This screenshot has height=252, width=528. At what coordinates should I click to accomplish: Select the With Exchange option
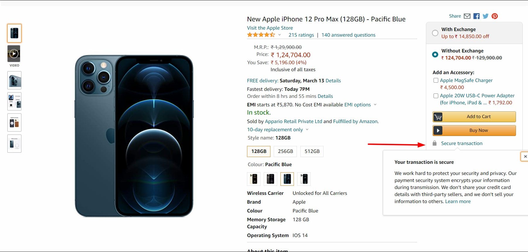(x=435, y=33)
